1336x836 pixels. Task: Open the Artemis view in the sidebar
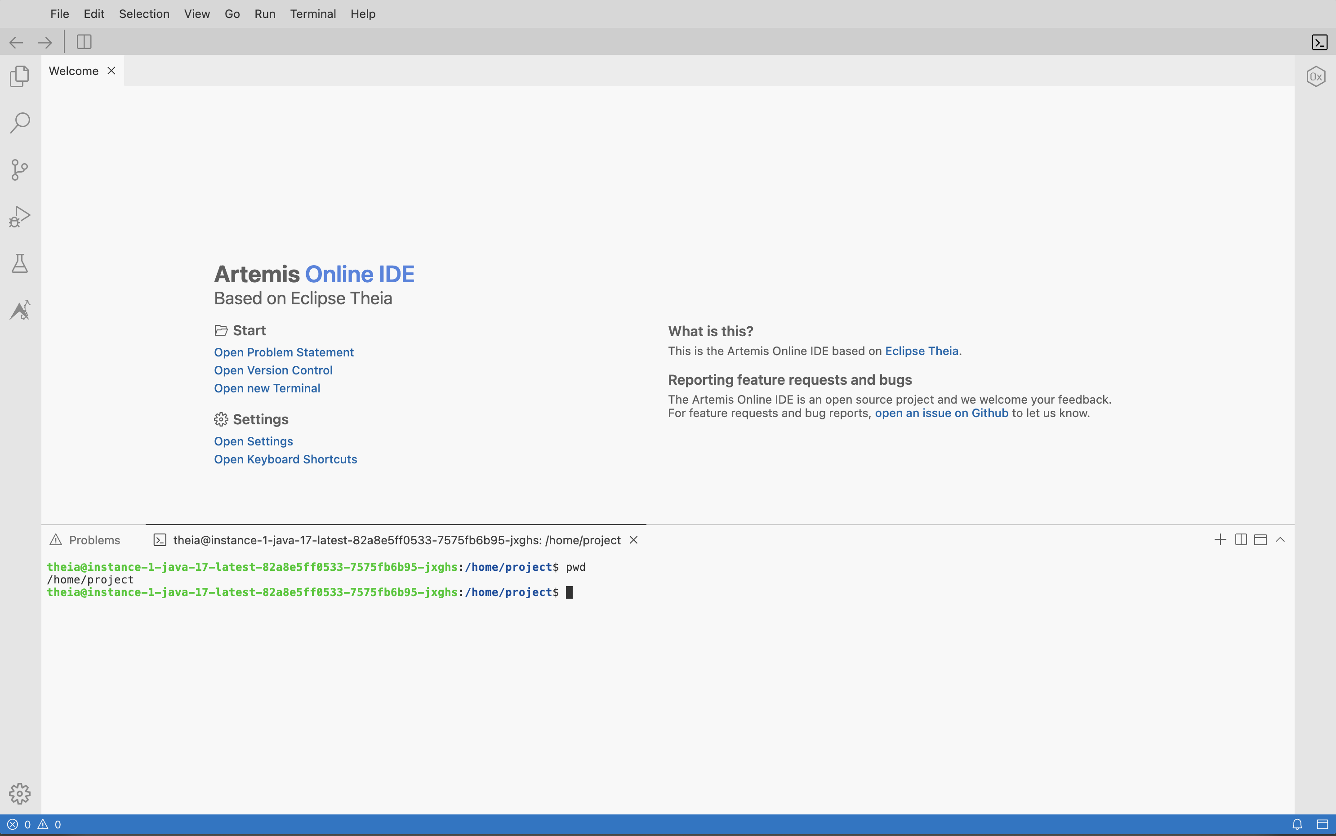coord(20,310)
